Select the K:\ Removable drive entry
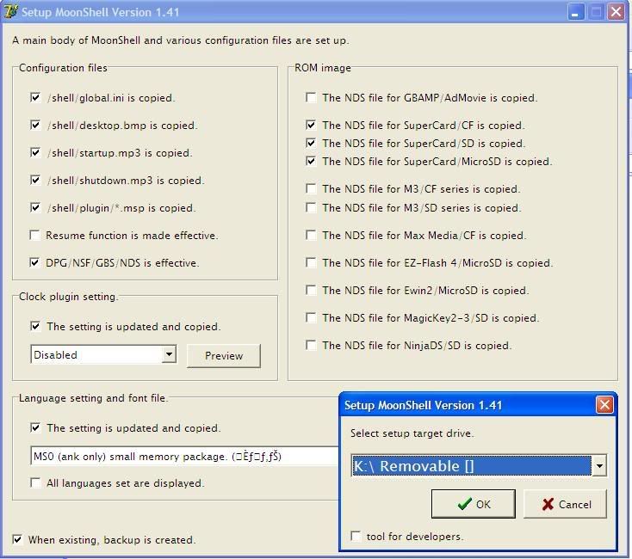This screenshot has width=632, height=559. click(x=471, y=466)
